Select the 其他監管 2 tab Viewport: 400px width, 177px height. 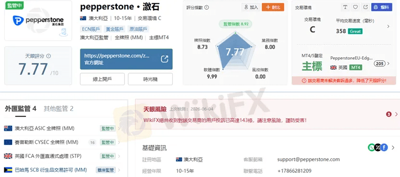point(58,109)
